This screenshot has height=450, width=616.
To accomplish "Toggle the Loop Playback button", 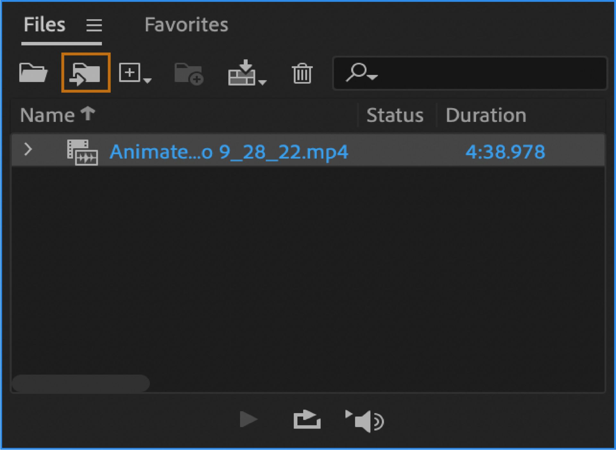I will point(307,420).
